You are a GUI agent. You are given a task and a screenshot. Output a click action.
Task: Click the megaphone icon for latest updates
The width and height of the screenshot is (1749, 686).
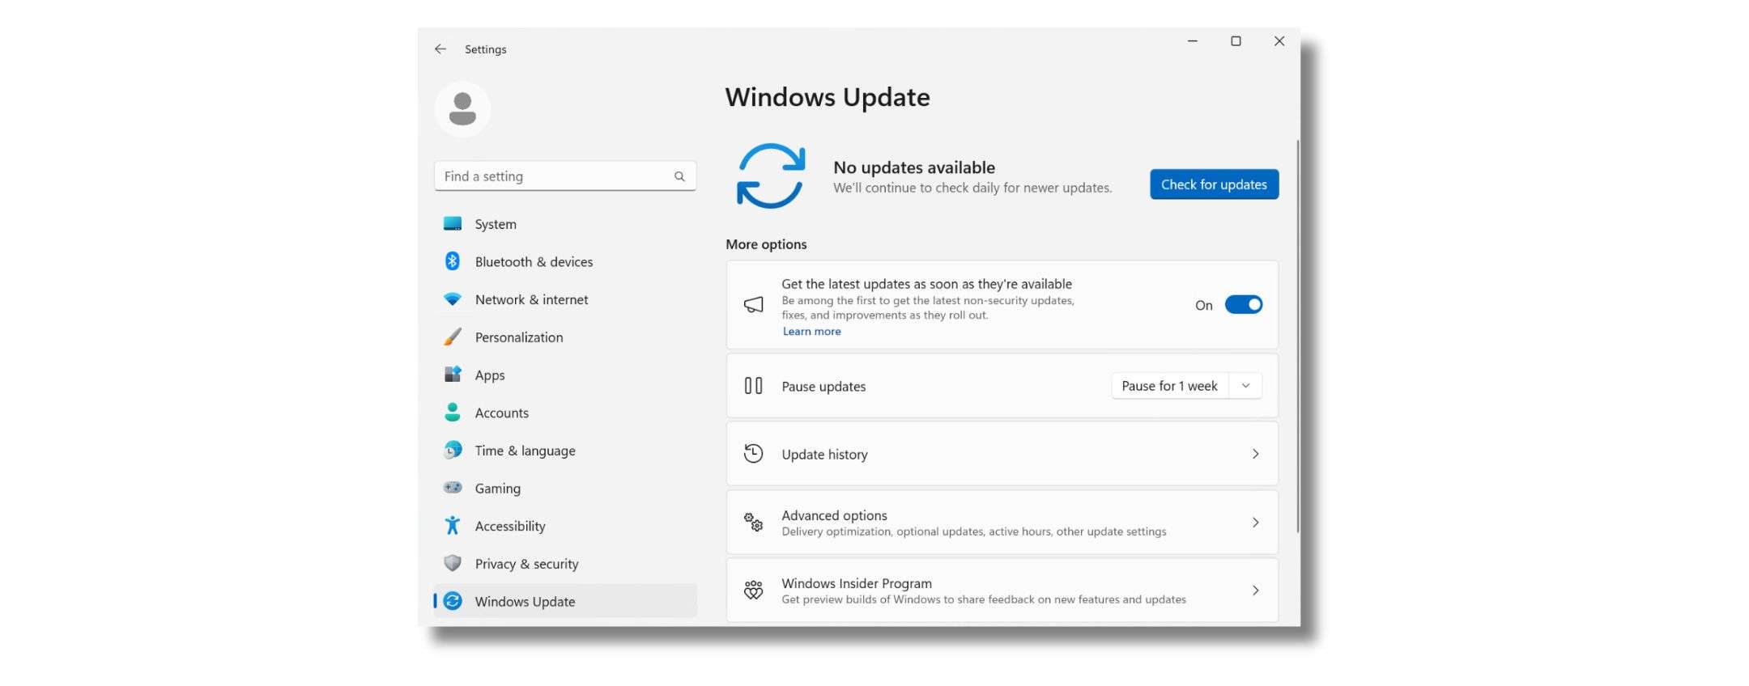point(753,305)
